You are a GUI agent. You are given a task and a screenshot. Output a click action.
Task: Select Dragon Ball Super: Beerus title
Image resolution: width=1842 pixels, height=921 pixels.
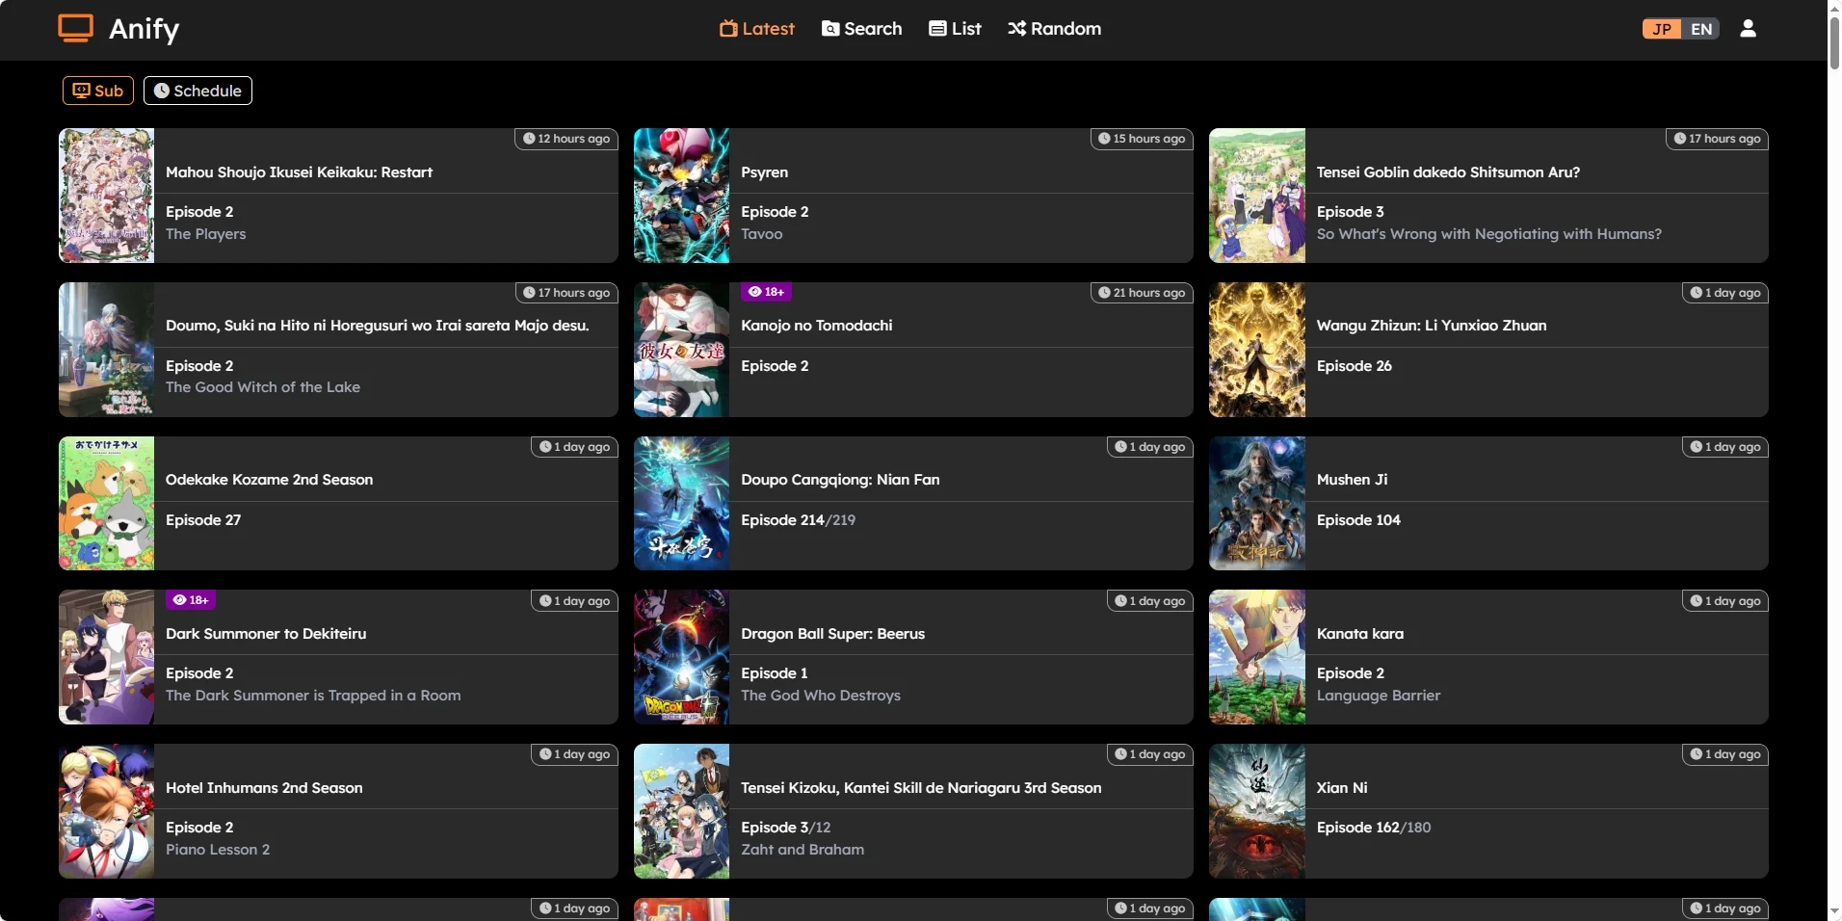pos(832,634)
